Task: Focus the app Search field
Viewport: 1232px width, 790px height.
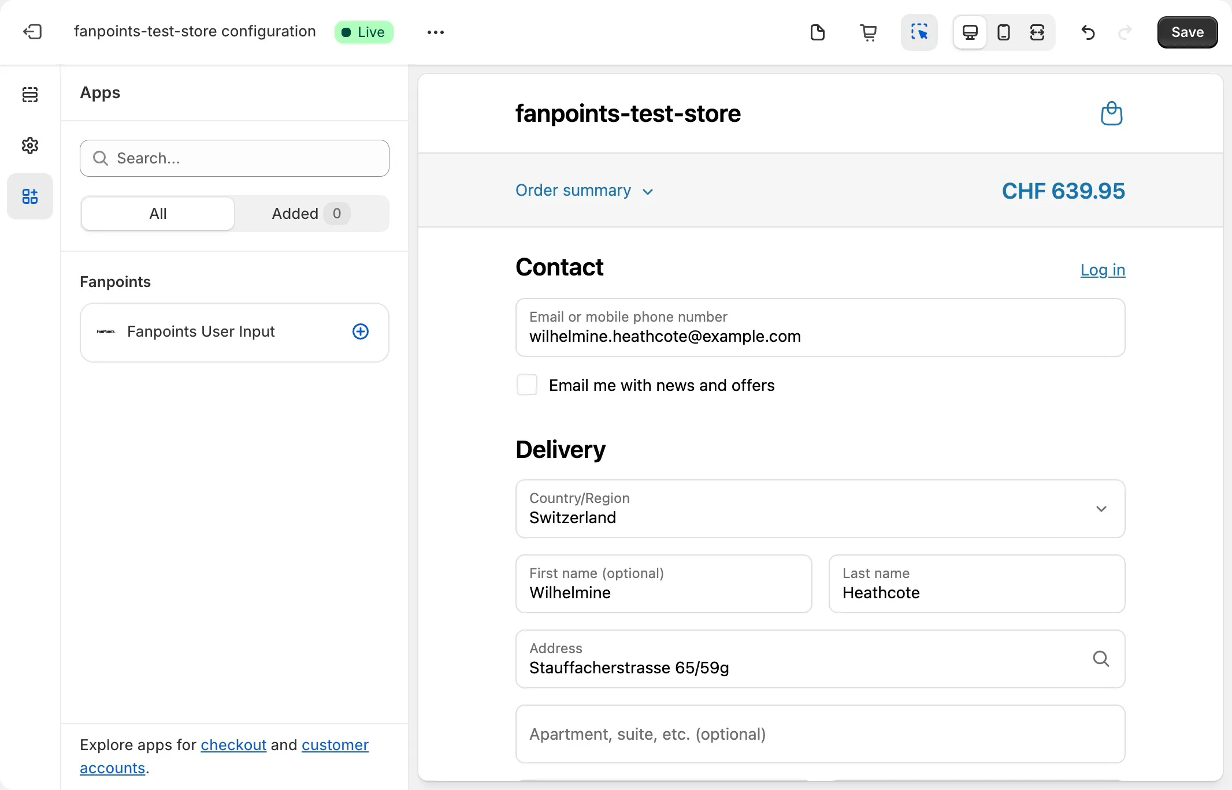Action: tap(235, 158)
